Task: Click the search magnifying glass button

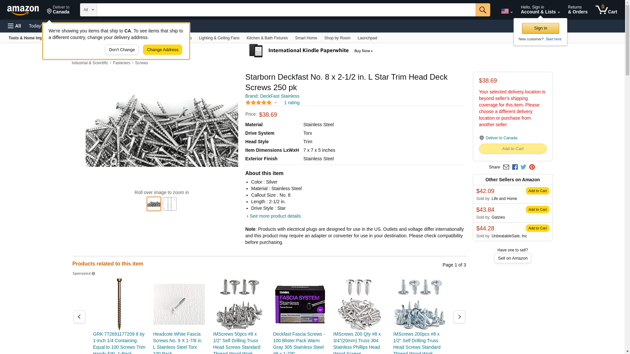Action: [482, 10]
